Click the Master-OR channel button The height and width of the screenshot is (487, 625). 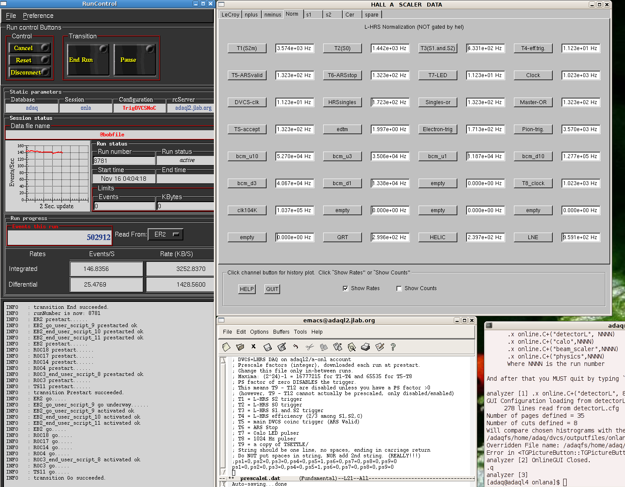tap(533, 102)
